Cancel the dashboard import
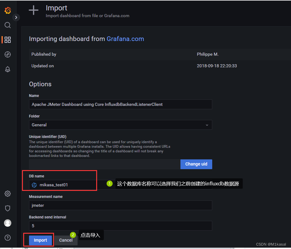The image size is (291, 249). (66, 240)
